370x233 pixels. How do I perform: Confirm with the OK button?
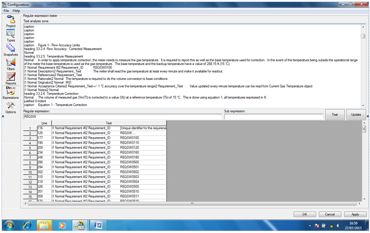point(305,214)
